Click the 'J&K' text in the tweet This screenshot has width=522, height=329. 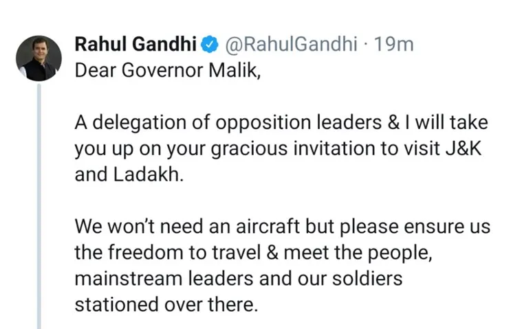point(464,148)
